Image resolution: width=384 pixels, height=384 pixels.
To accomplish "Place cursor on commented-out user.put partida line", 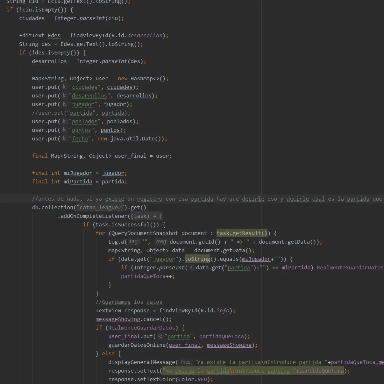I will 81,113.
